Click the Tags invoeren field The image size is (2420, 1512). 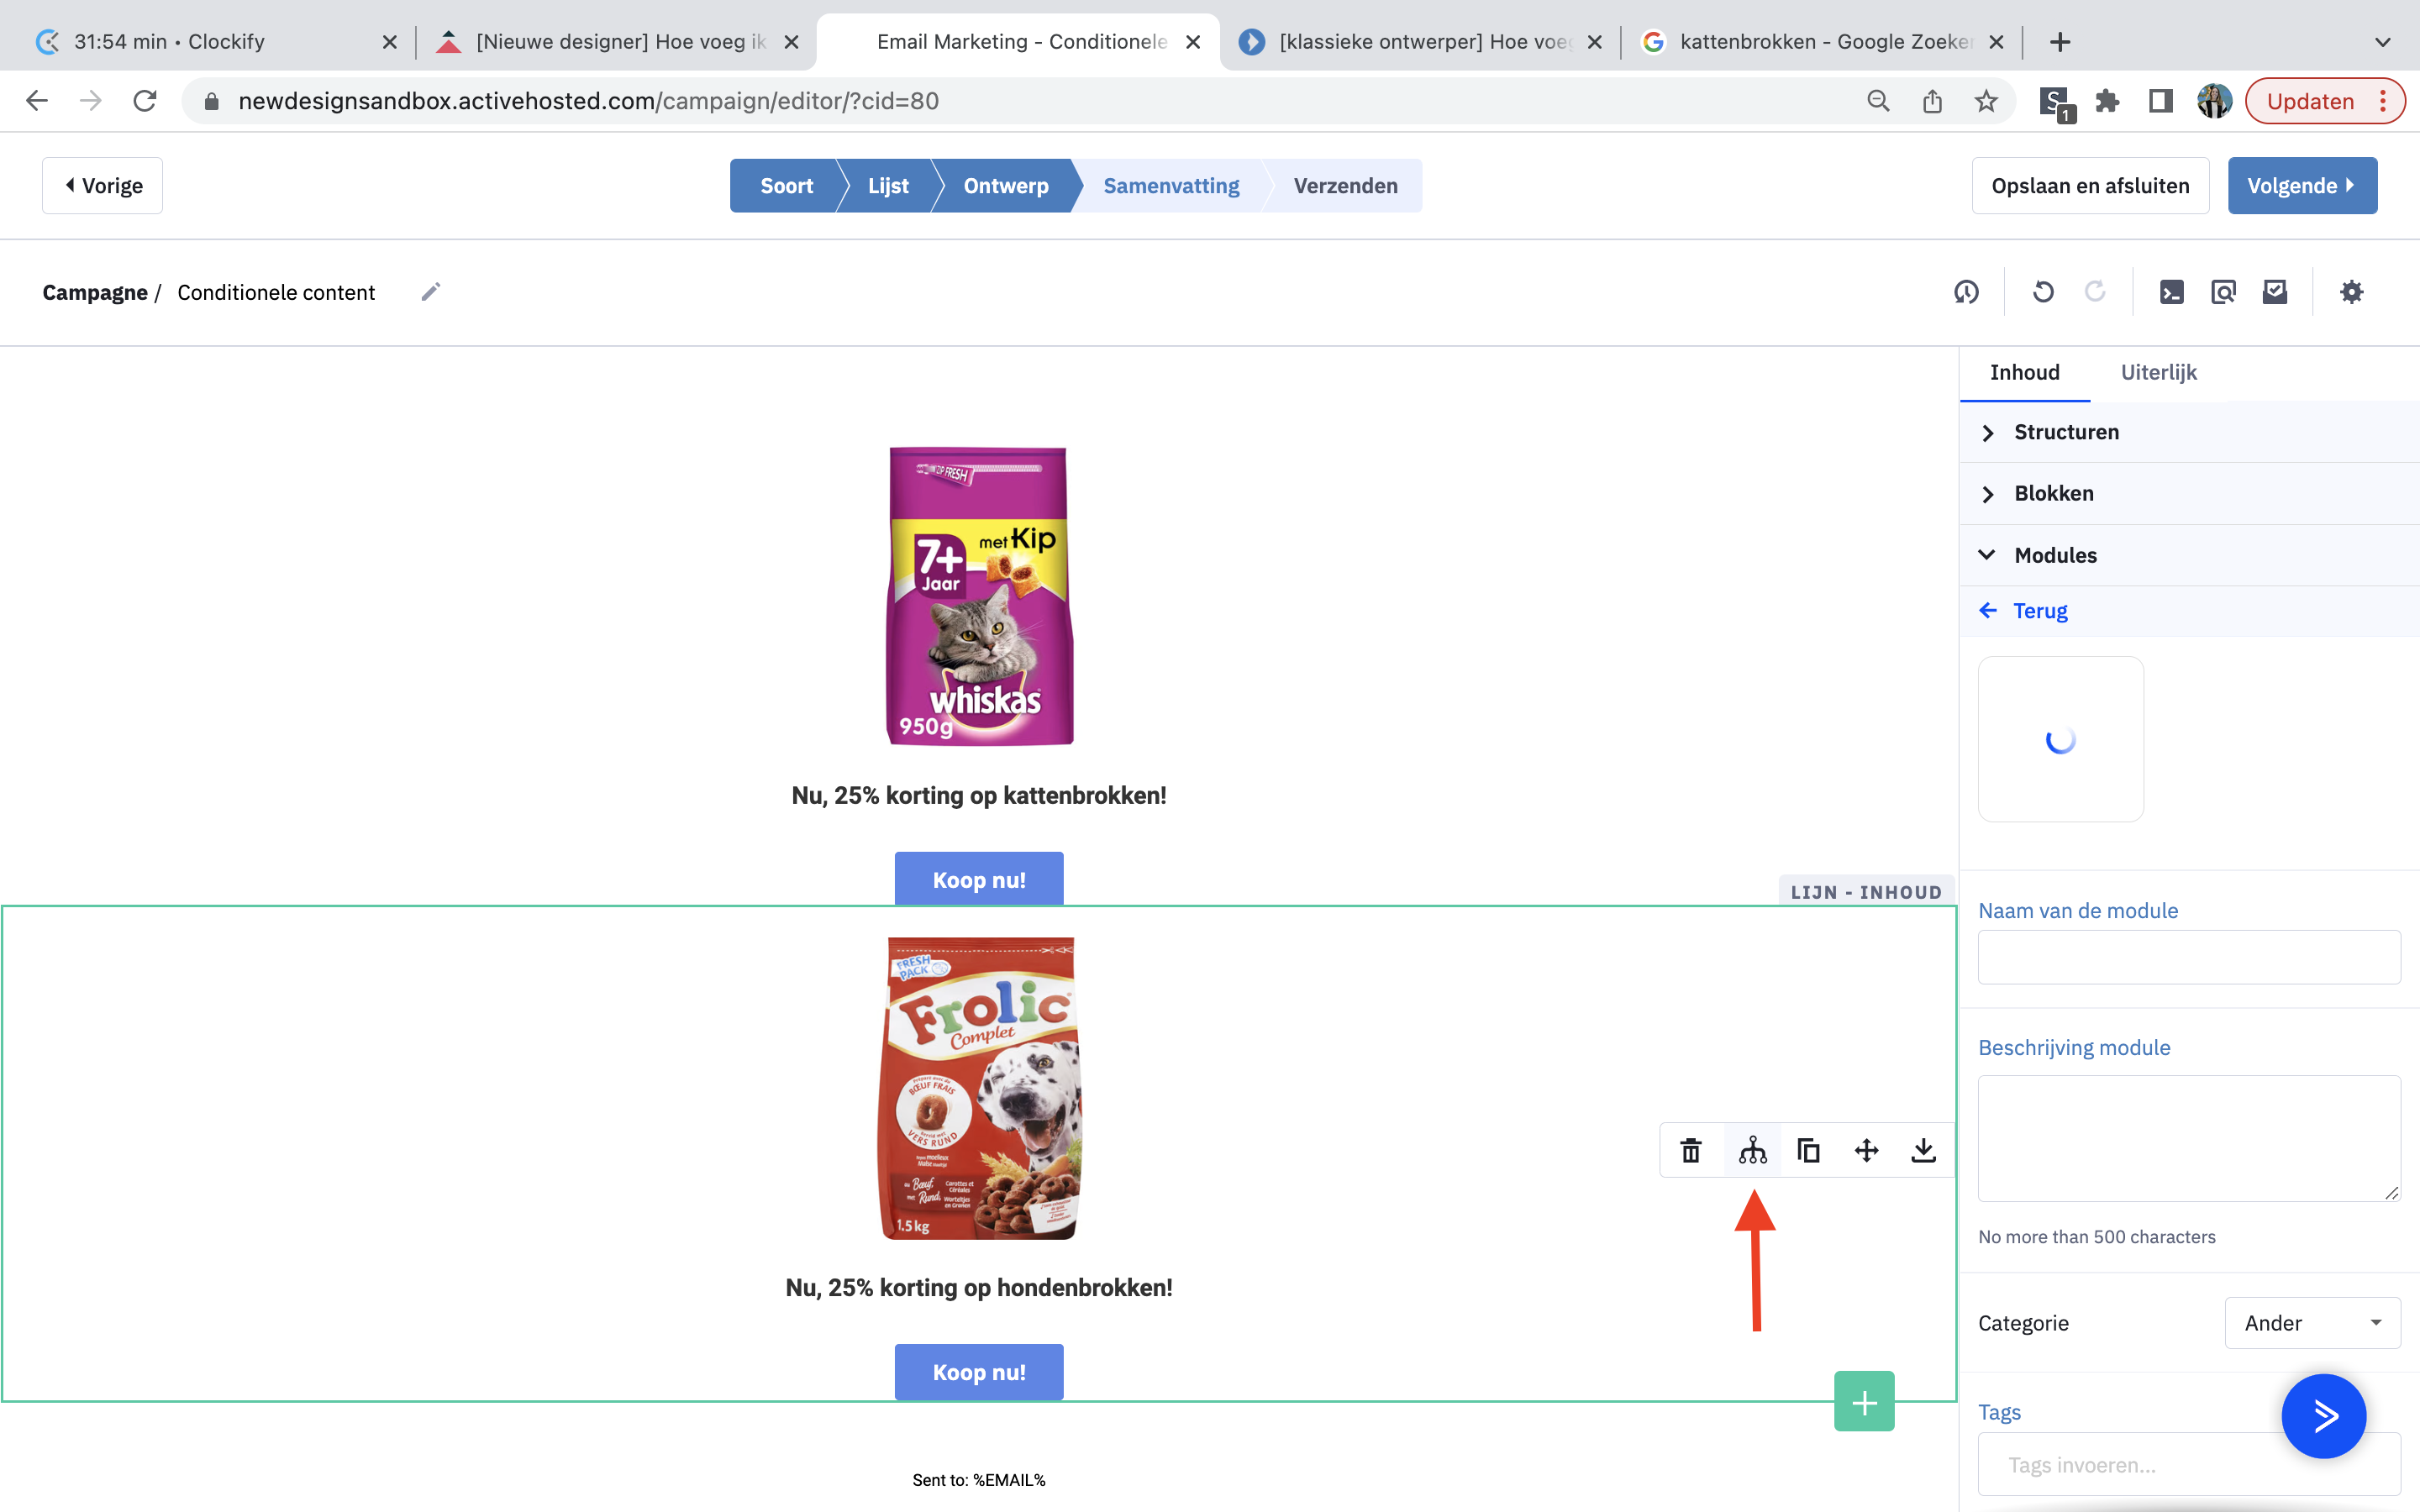(2189, 1464)
